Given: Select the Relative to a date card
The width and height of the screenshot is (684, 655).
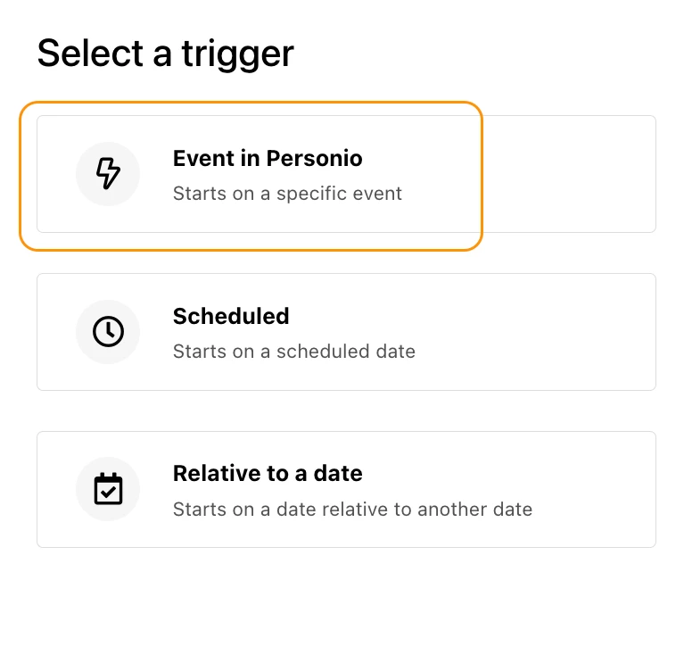Looking at the screenshot, I should point(346,490).
